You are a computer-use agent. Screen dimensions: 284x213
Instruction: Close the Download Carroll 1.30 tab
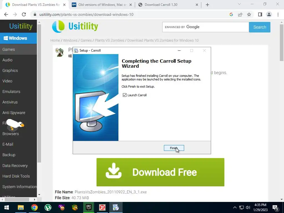tap(197, 5)
